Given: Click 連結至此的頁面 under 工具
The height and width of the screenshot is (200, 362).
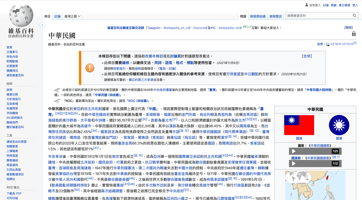Looking at the screenshot, I should tap(16, 142).
